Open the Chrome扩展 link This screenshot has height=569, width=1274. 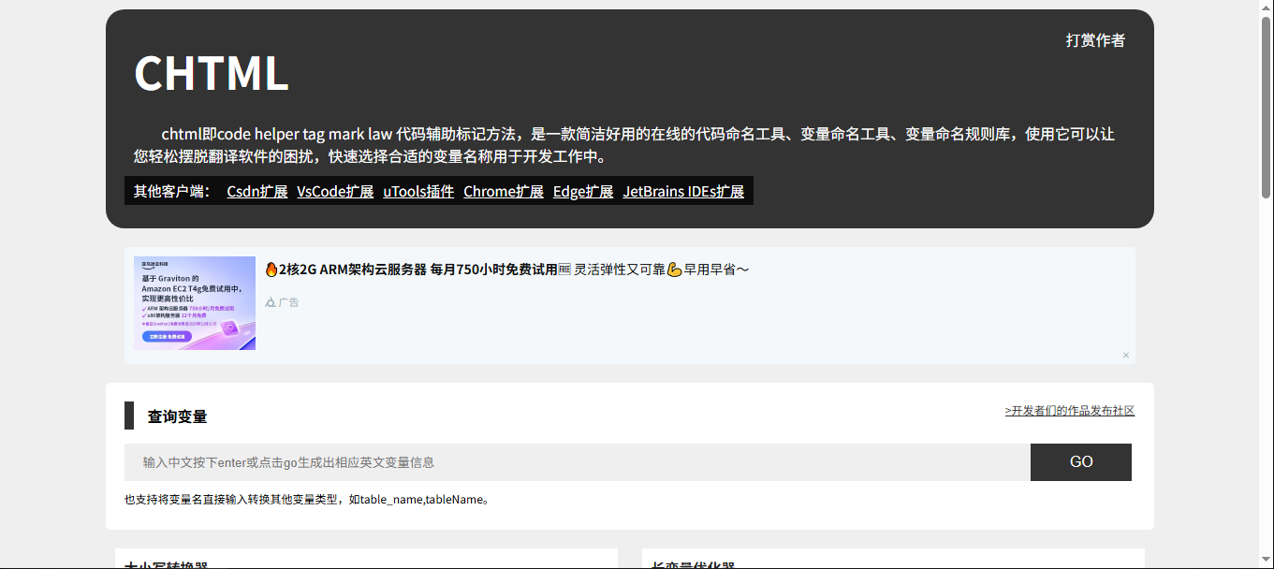click(x=504, y=191)
